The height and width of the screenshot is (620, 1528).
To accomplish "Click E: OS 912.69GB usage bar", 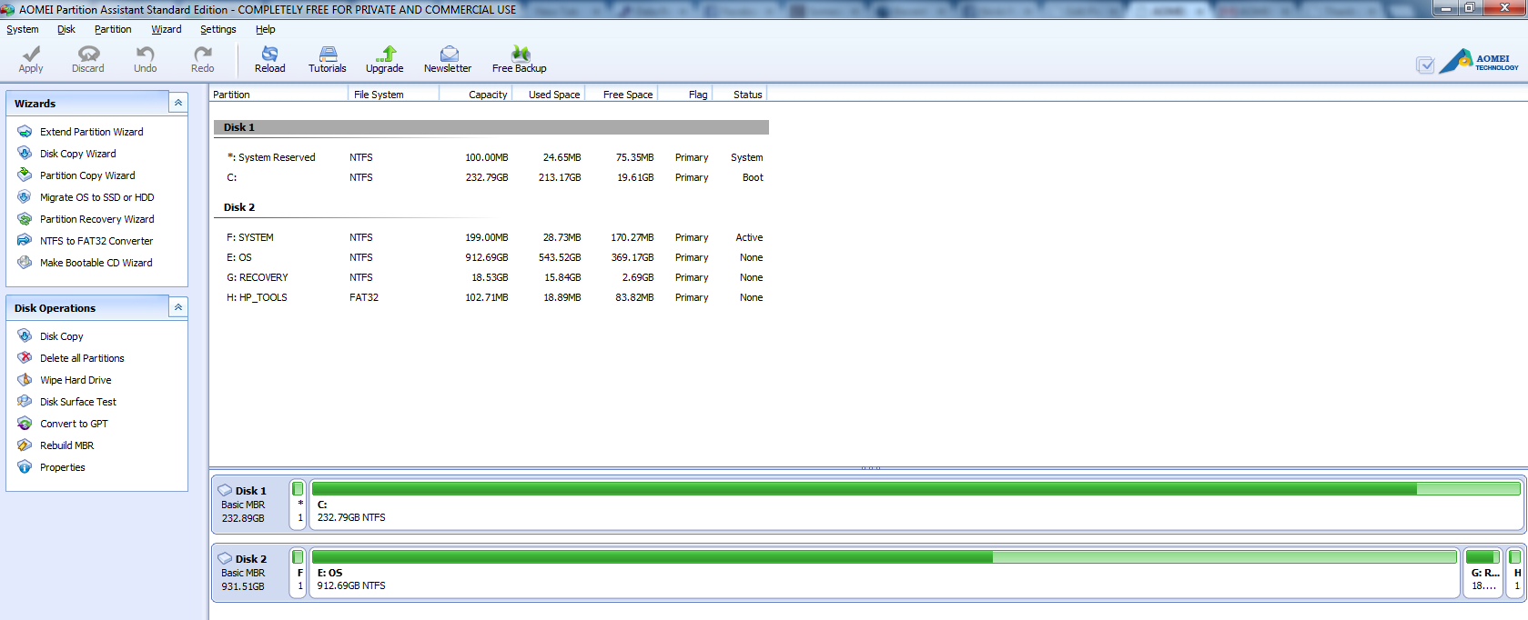I will point(884,557).
